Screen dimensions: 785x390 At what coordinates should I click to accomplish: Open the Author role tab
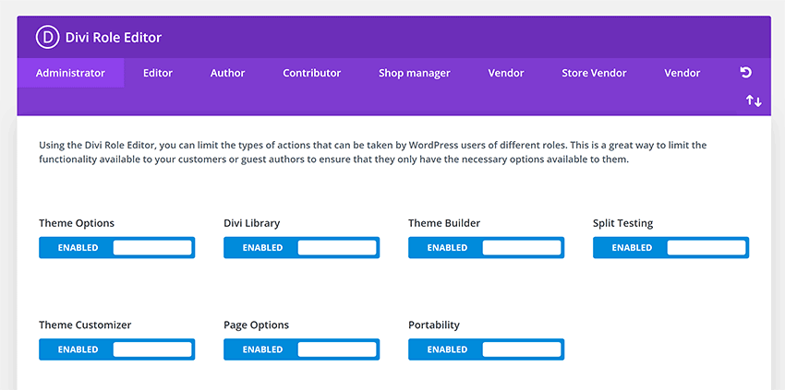(227, 73)
